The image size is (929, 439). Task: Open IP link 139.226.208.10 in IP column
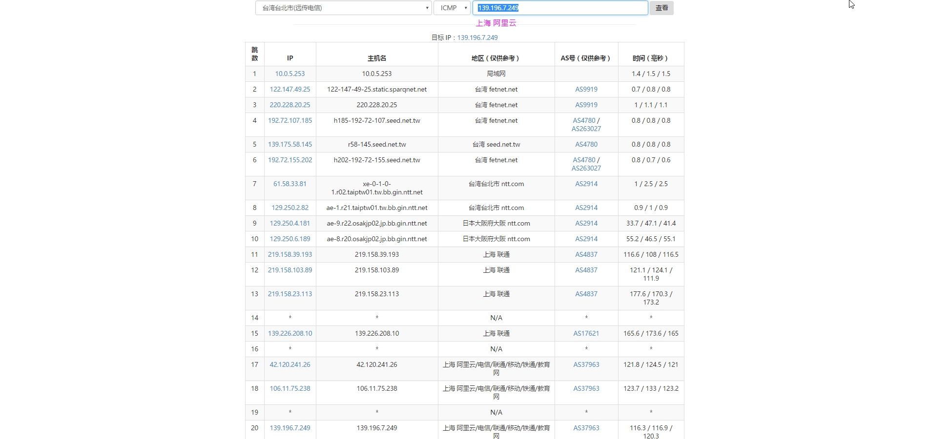tap(290, 333)
